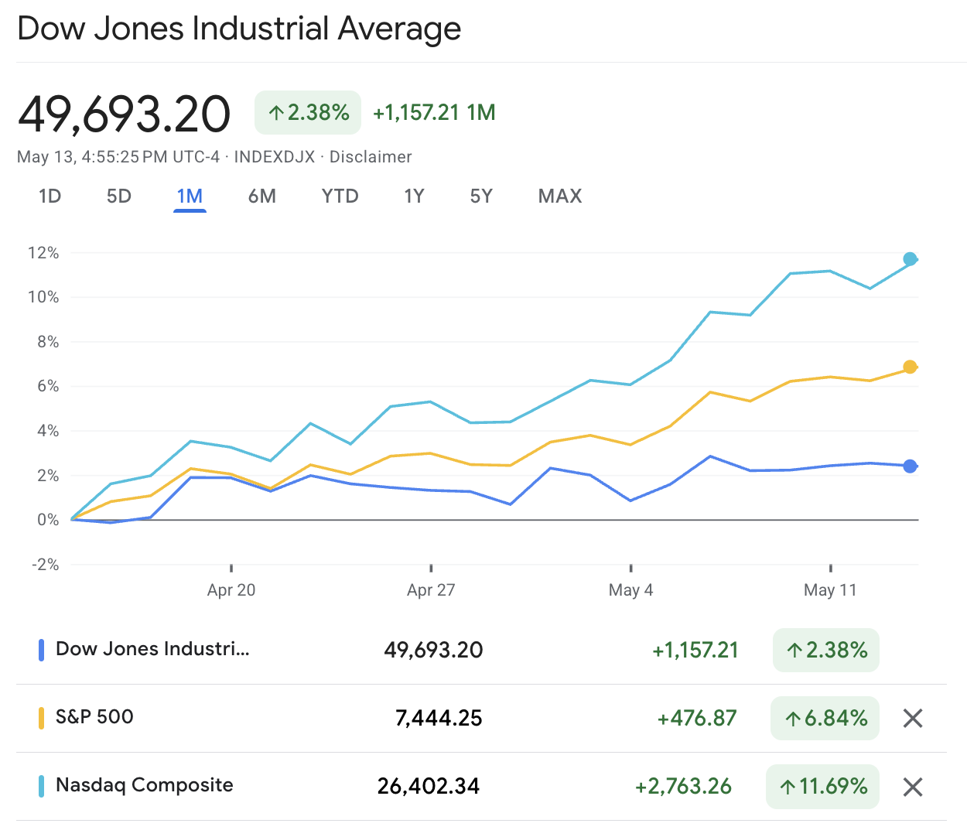967x837 pixels.
Task: Click the Dow Jones row 2.38% badge
Action: coord(826,650)
